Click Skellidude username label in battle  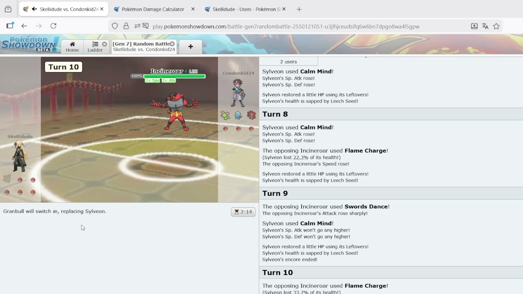pos(20,136)
